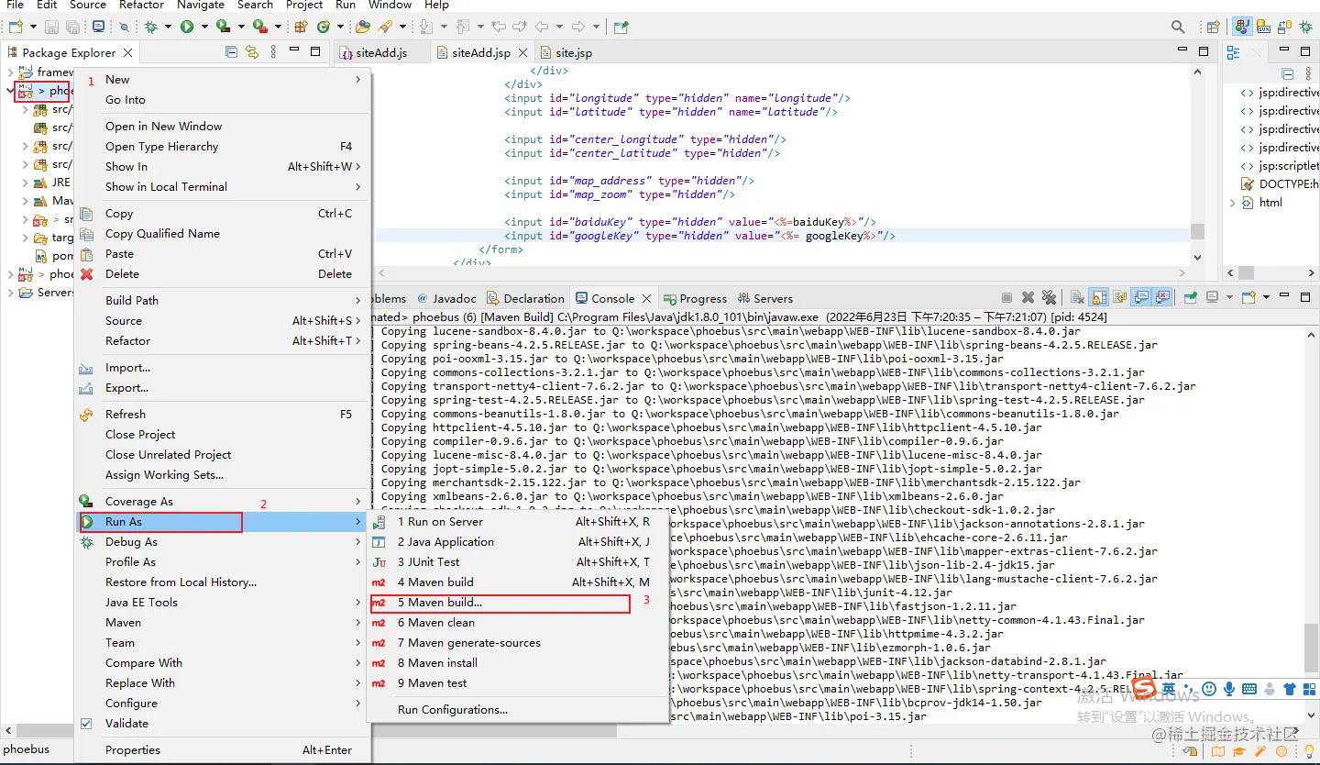This screenshot has width=1320, height=765.
Task: Collapse all in Package Explorer
Action: 231,52
